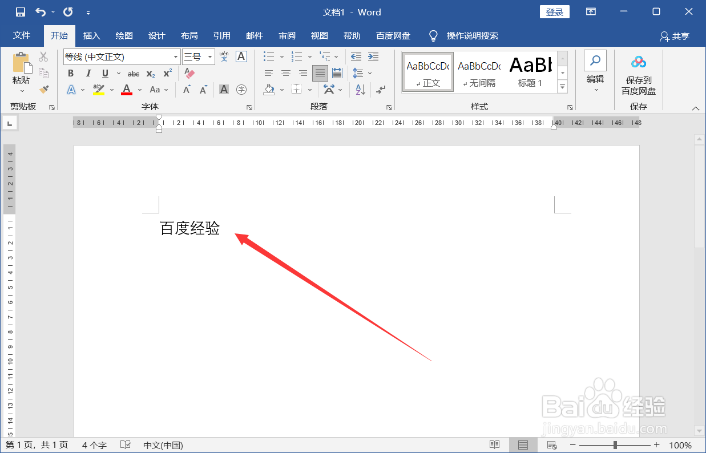The image size is (706, 453).
Task: Apply the red font color
Action: 127,90
